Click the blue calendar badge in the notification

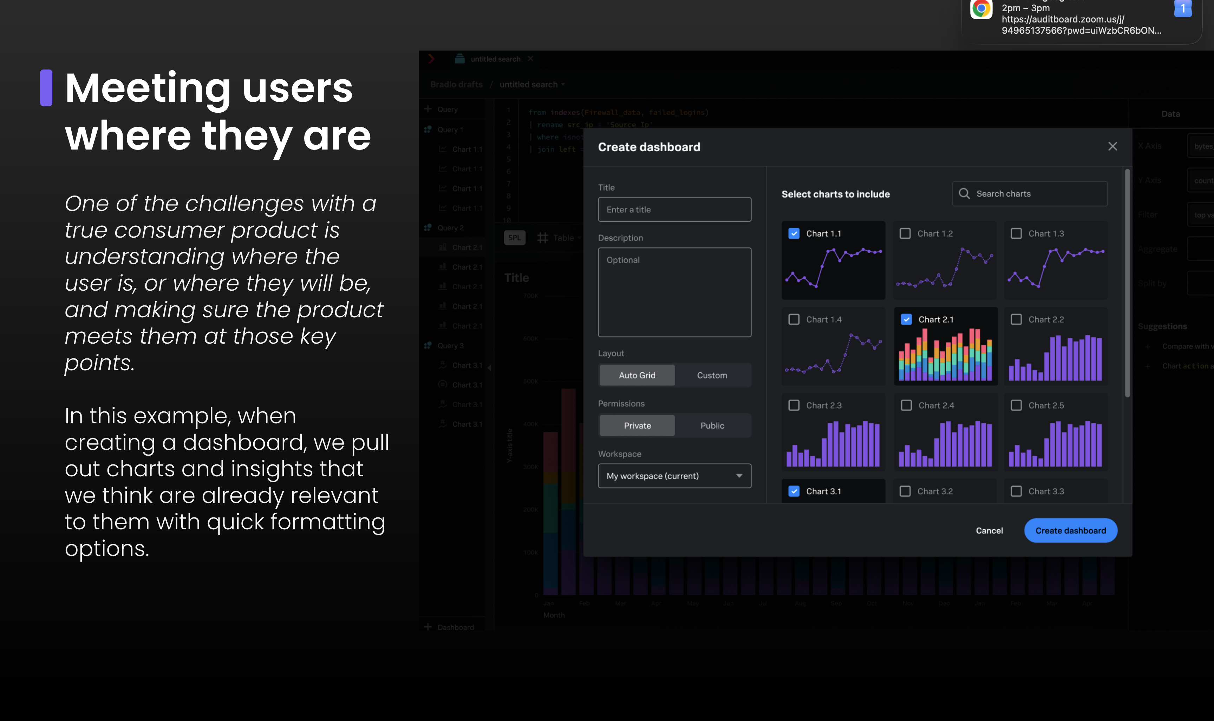(1183, 8)
